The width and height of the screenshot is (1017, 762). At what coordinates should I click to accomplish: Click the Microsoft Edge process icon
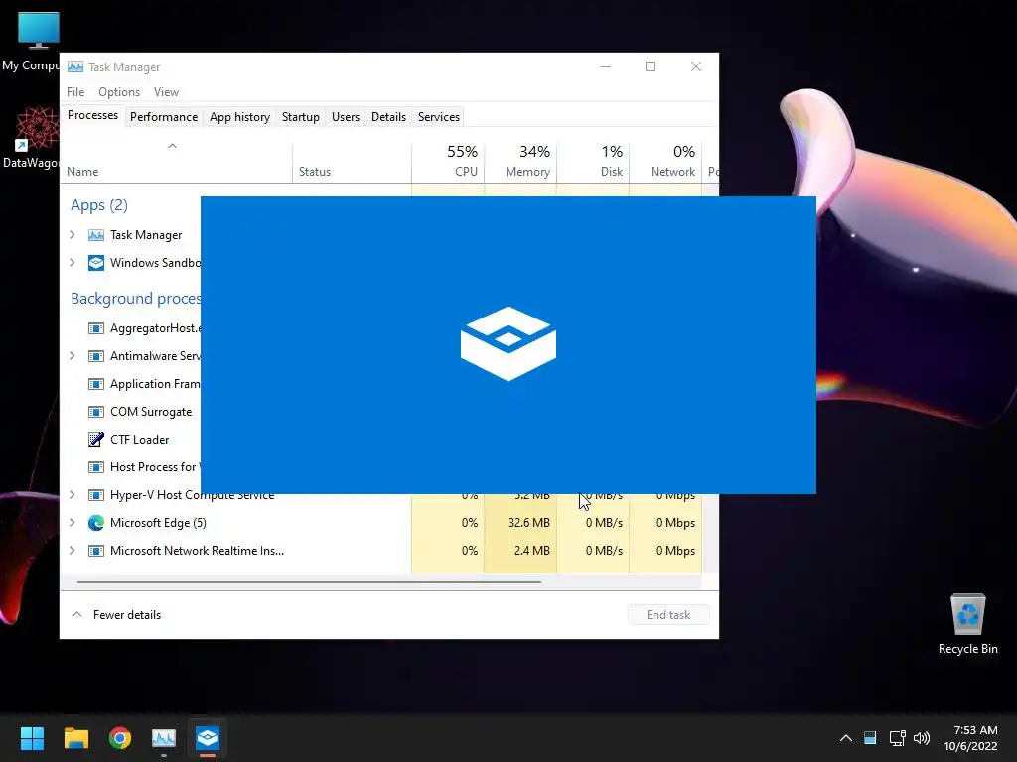[96, 523]
